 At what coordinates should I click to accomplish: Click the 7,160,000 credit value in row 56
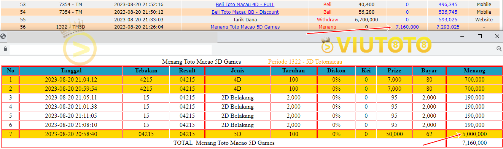point(407,27)
